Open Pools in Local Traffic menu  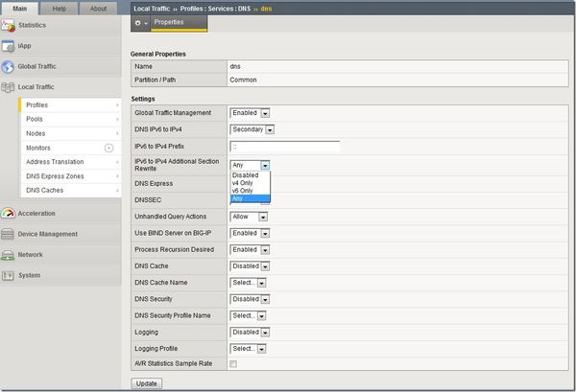click(x=35, y=119)
